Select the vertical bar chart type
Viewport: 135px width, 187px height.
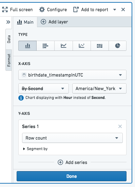click(x=27, y=46)
